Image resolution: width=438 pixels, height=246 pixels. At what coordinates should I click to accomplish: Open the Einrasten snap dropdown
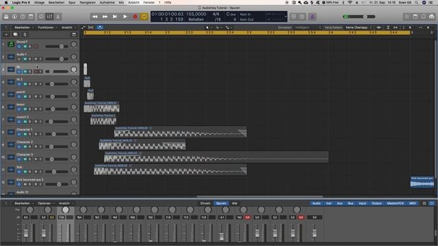307,27
